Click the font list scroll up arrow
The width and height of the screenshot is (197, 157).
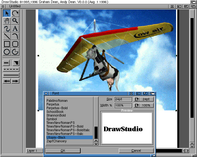(x=96, y=141)
